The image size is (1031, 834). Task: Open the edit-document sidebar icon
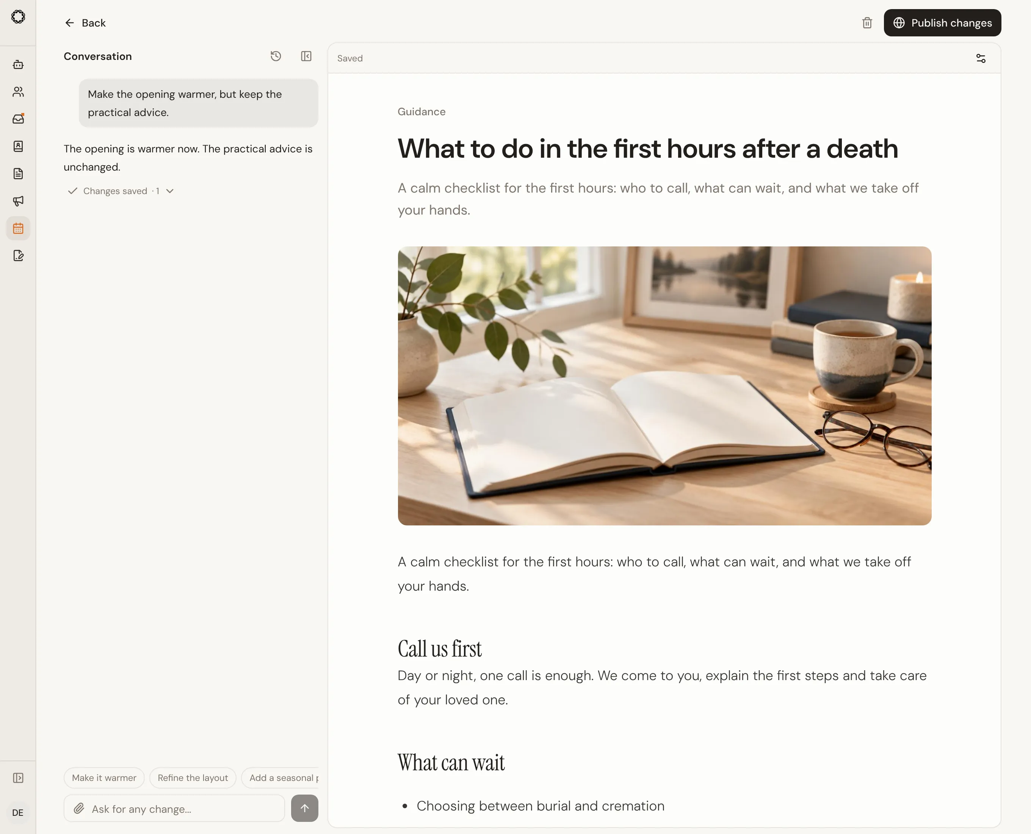(18, 256)
